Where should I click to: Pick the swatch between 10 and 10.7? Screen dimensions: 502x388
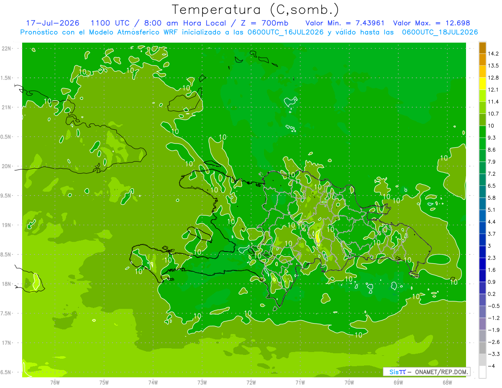(482, 119)
